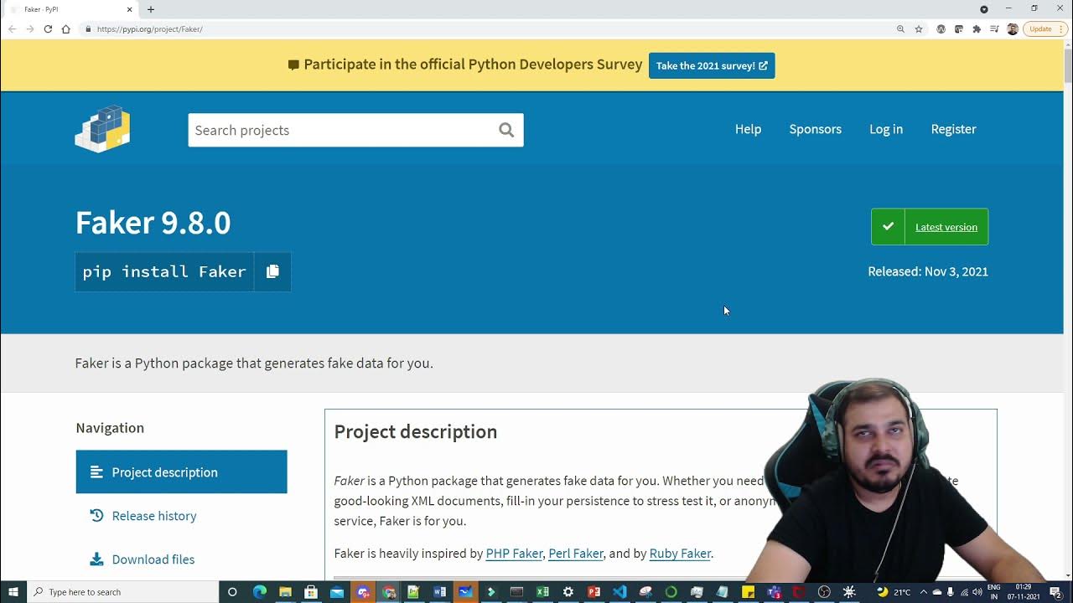Select the Project description tab
The image size is (1073, 603).
click(x=181, y=472)
